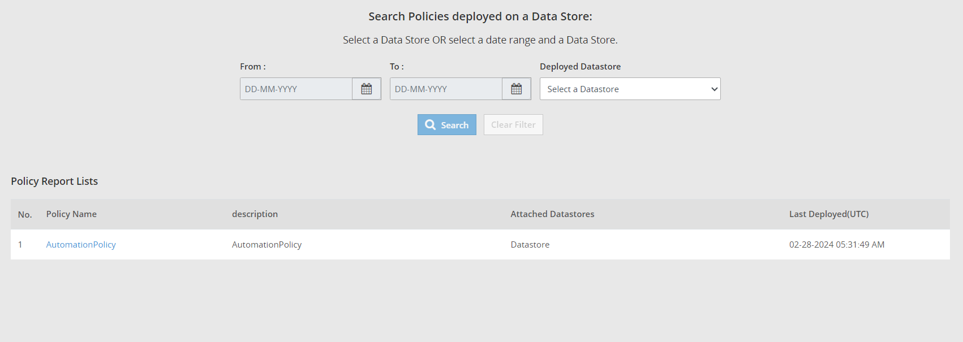
Task: Click the AutomationPolicy description cell text
Action: [x=266, y=245]
